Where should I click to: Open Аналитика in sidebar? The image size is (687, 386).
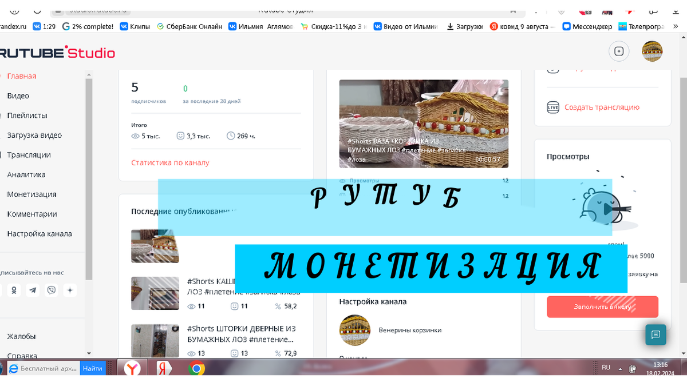[x=26, y=175]
